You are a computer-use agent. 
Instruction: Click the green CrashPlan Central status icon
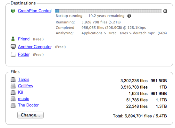coord(13,11)
